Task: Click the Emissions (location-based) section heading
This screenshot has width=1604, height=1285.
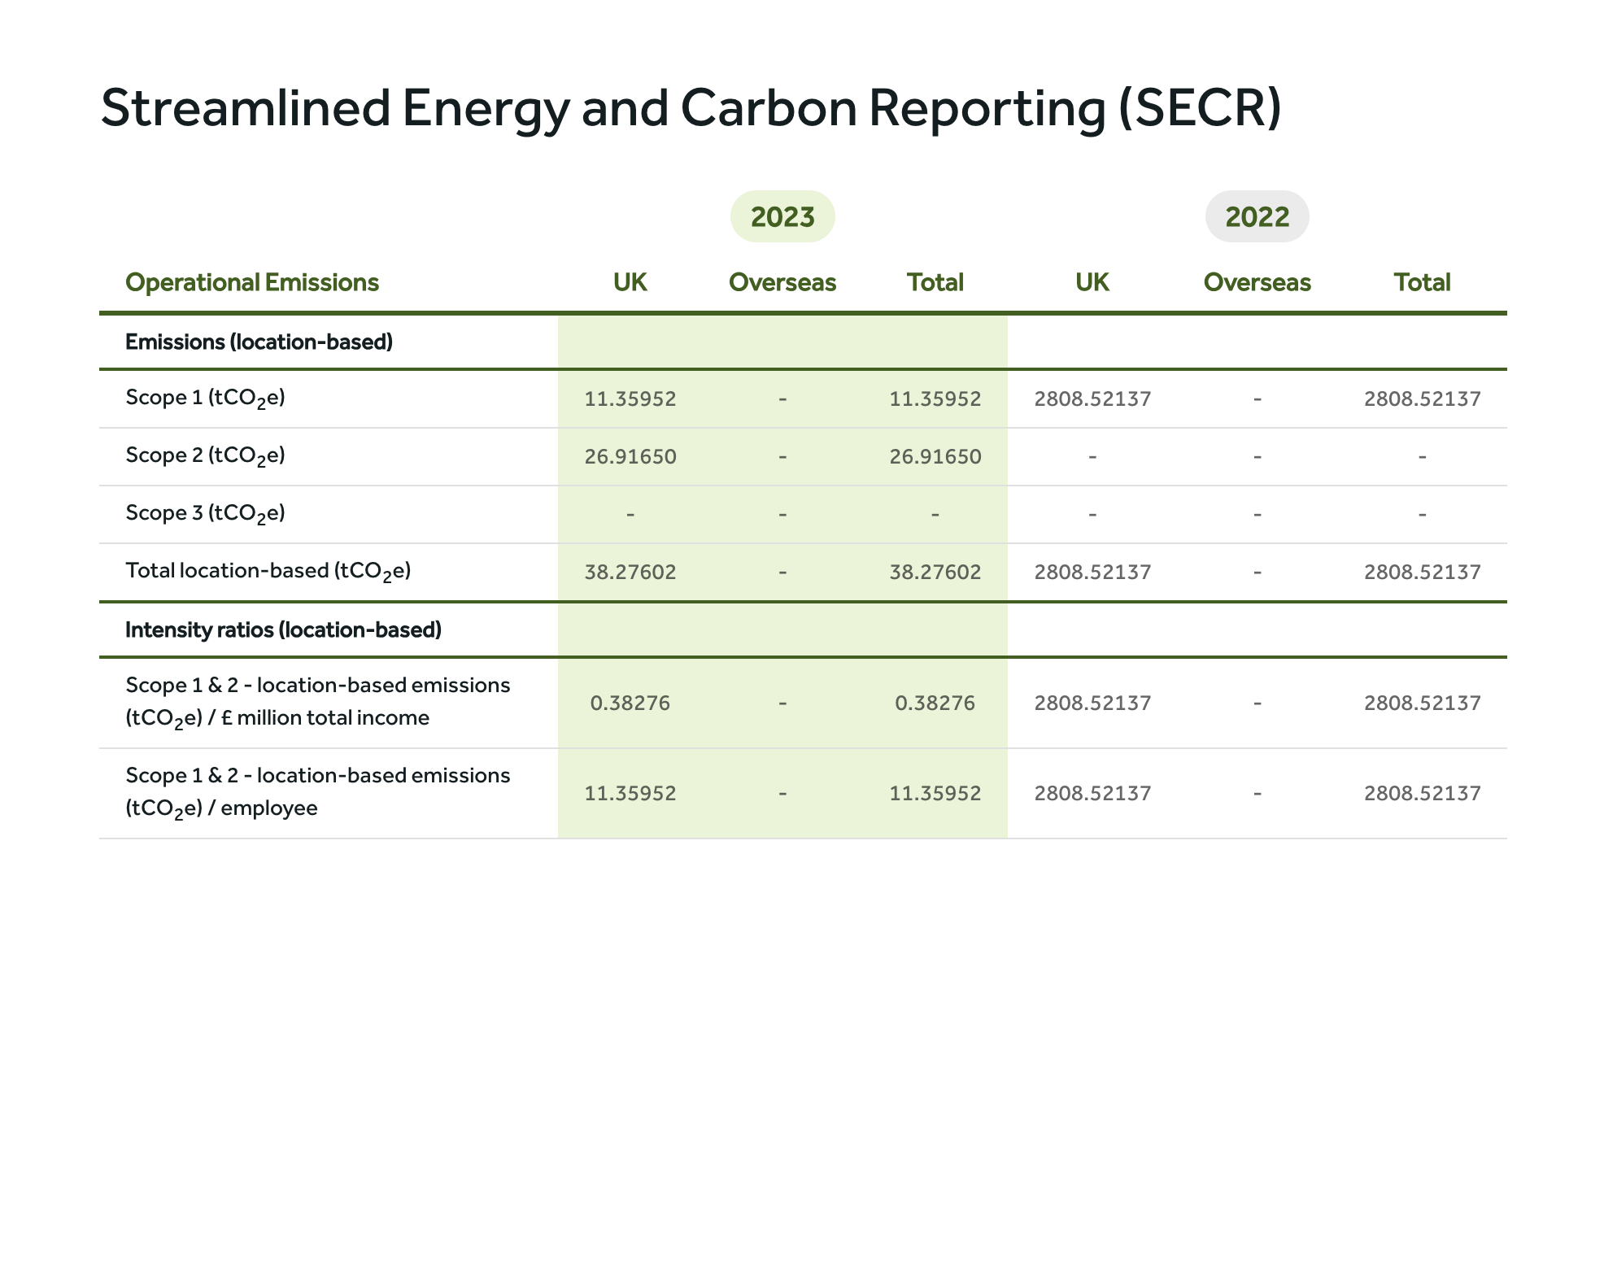Action: click(x=259, y=342)
